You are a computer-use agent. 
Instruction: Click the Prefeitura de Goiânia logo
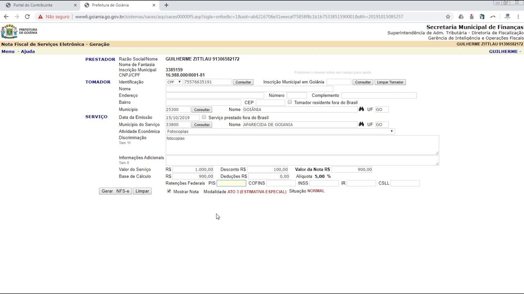pos(19,31)
